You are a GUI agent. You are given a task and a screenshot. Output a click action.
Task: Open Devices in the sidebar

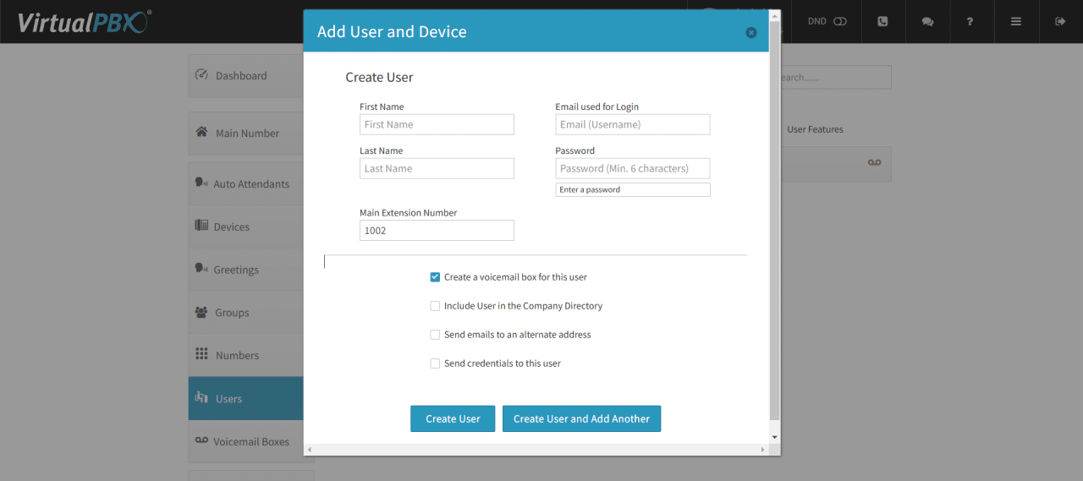pyautogui.click(x=245, y=227)
